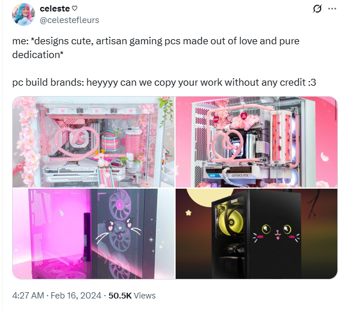346x310 pixels.
Task: Click the cat face decal on black case
Action: pyautogui.click(x=276, y=234)
